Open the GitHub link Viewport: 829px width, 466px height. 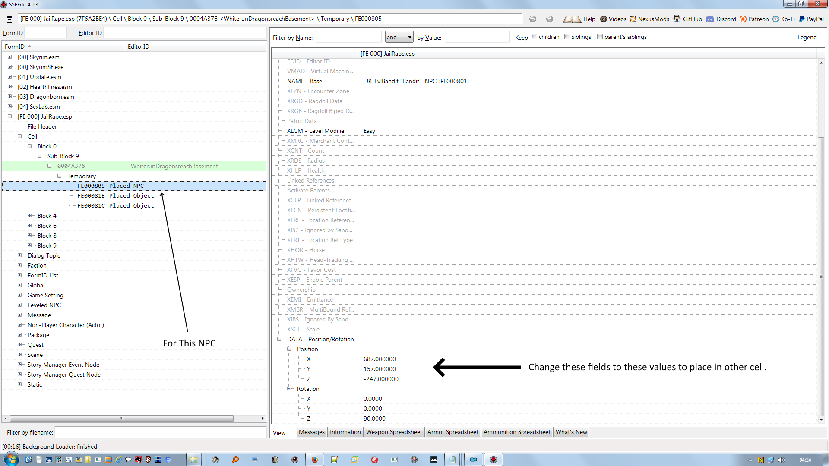click(x=688, y=19)
